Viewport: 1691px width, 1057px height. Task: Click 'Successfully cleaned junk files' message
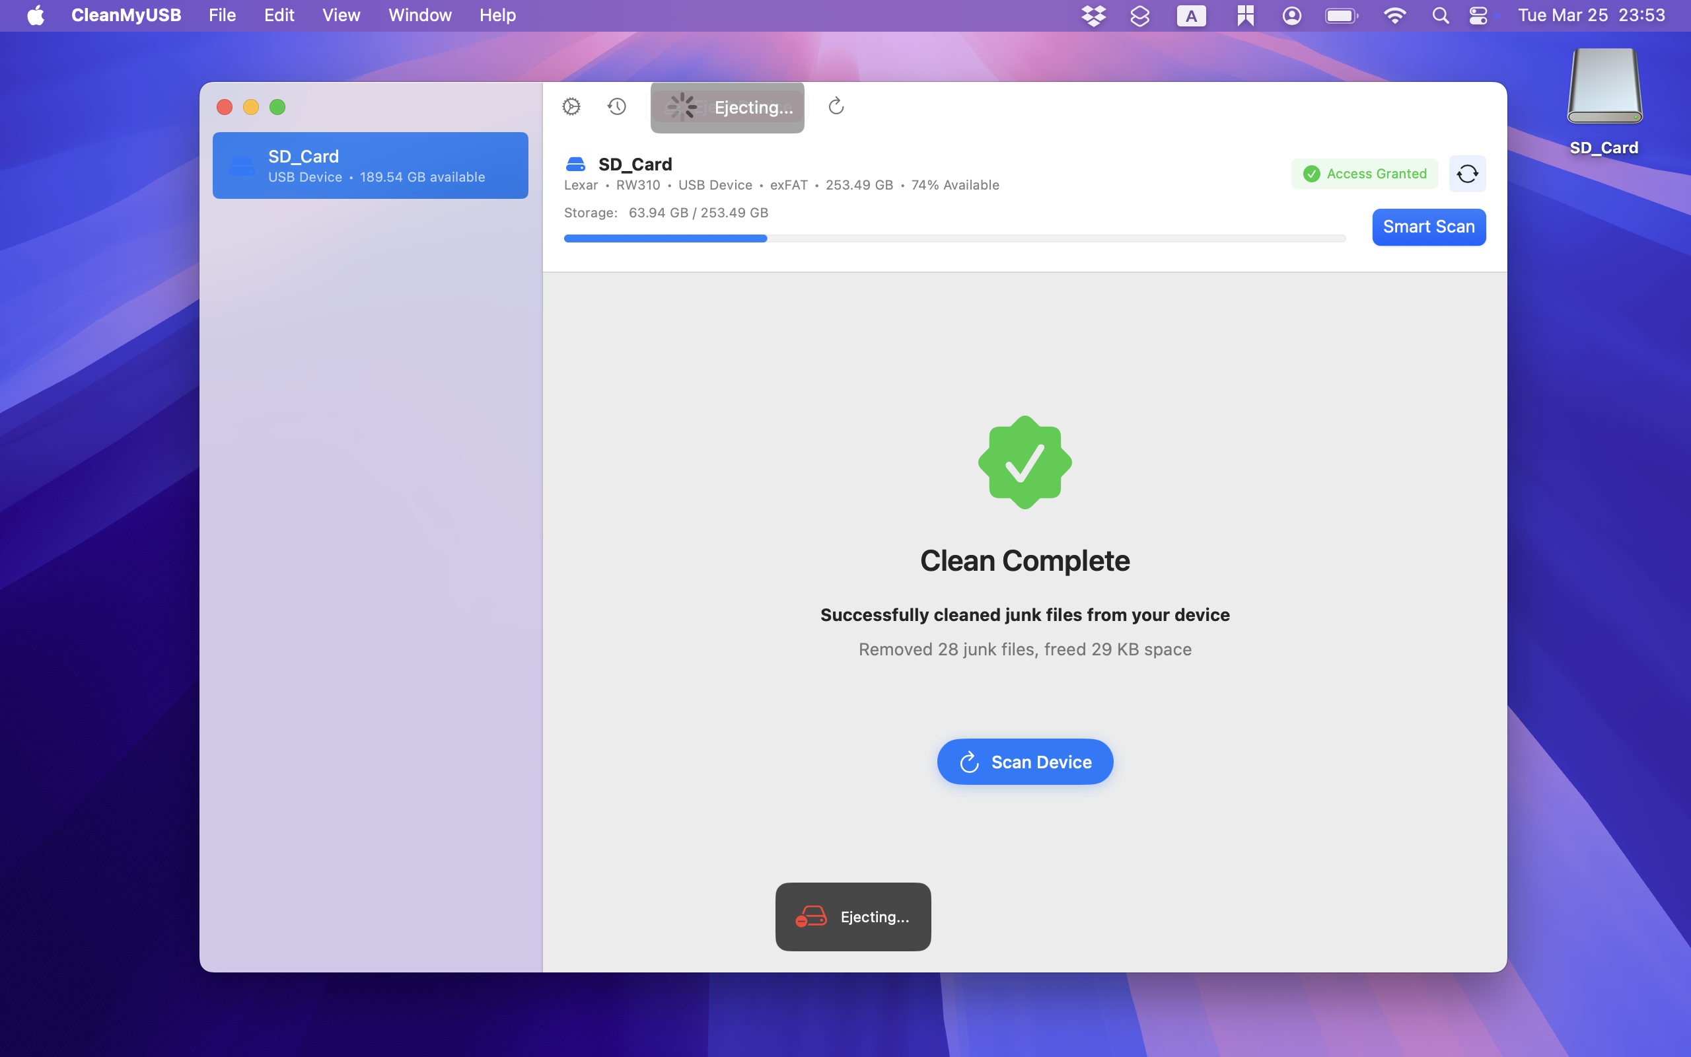click(1025, 614)
